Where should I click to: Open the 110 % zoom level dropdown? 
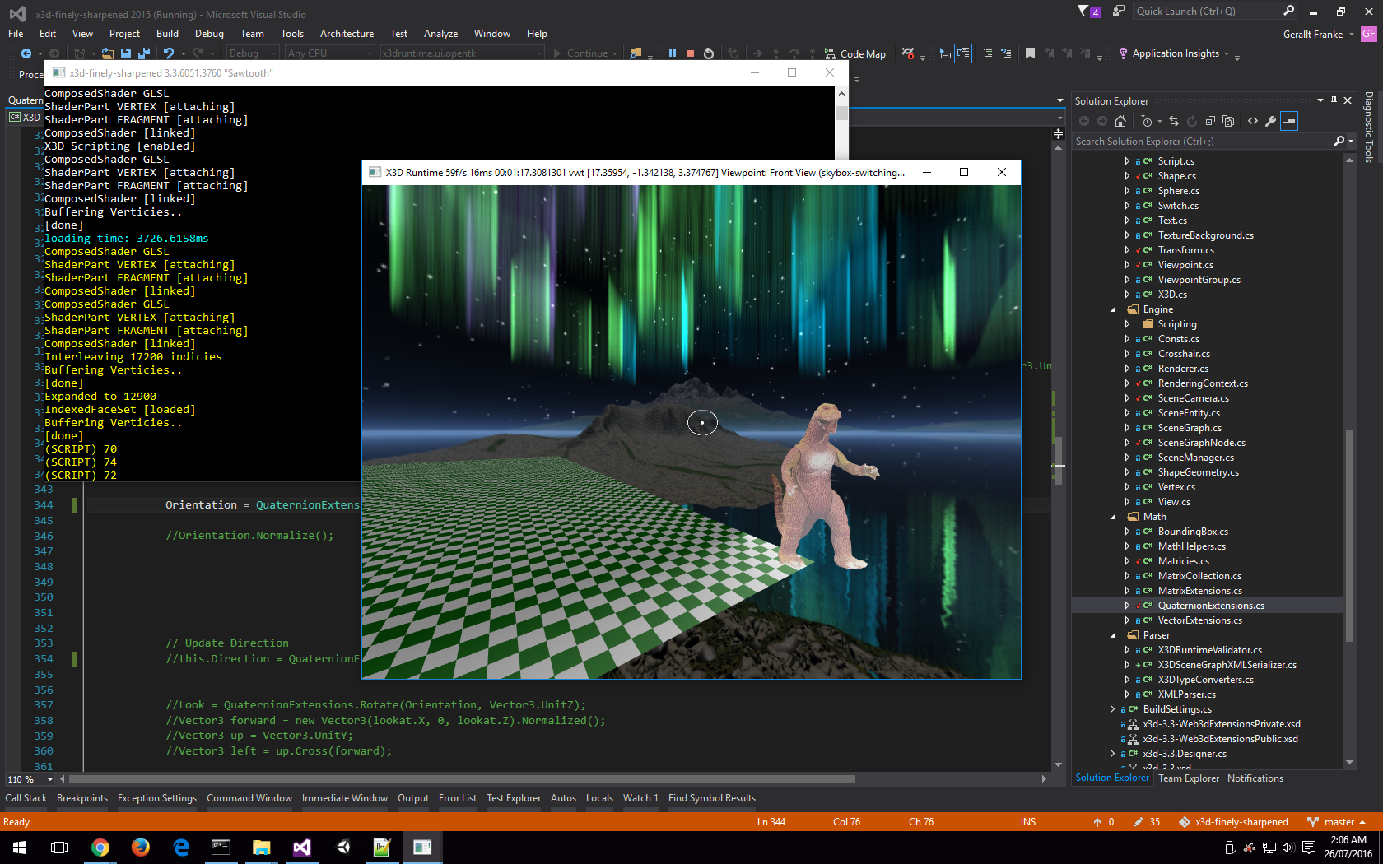click(x=49, y=779)
